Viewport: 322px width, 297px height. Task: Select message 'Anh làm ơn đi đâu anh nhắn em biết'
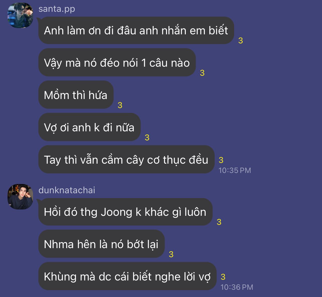click(x=136, y=30)
